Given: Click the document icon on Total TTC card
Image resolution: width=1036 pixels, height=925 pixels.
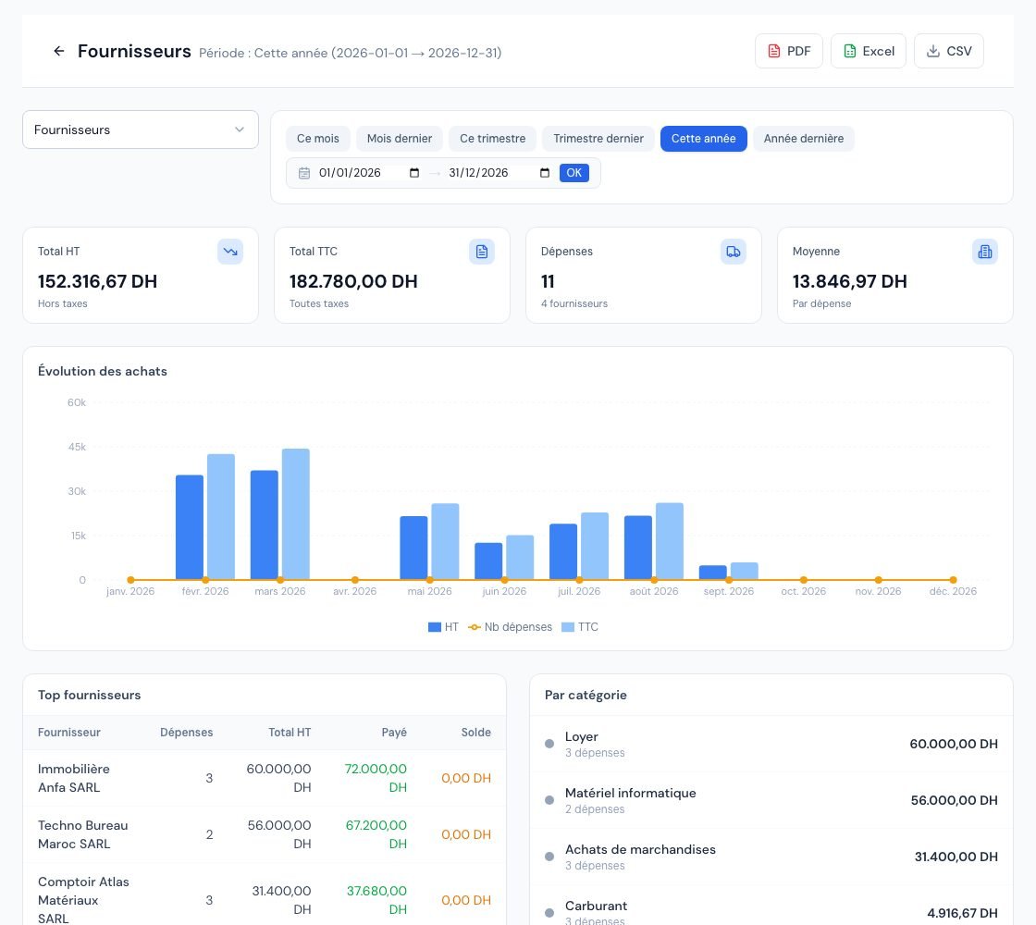Looking at the screenshot, I should [x=482, y=252].
